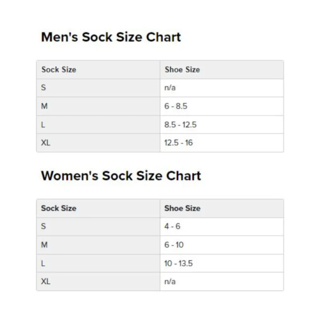
Task: Select the 12.5 - 16 shoe size cell
Action: tap(178, 143)
